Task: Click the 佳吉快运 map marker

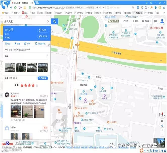Action: click(105, 129)
